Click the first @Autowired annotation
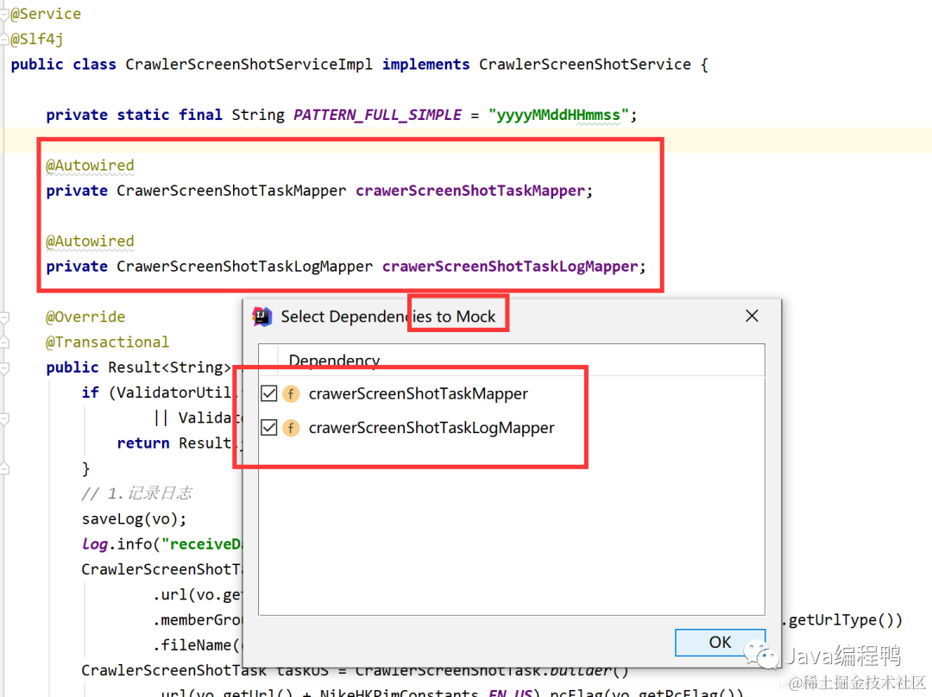Screen dimensions: 932x697 (x=90, y=165)
